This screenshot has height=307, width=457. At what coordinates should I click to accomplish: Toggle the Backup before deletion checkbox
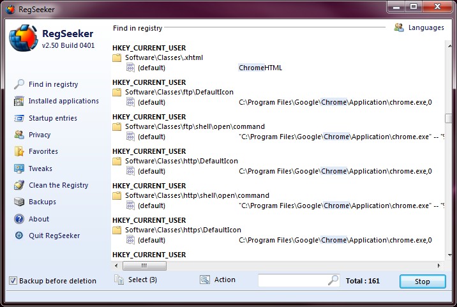13,281
